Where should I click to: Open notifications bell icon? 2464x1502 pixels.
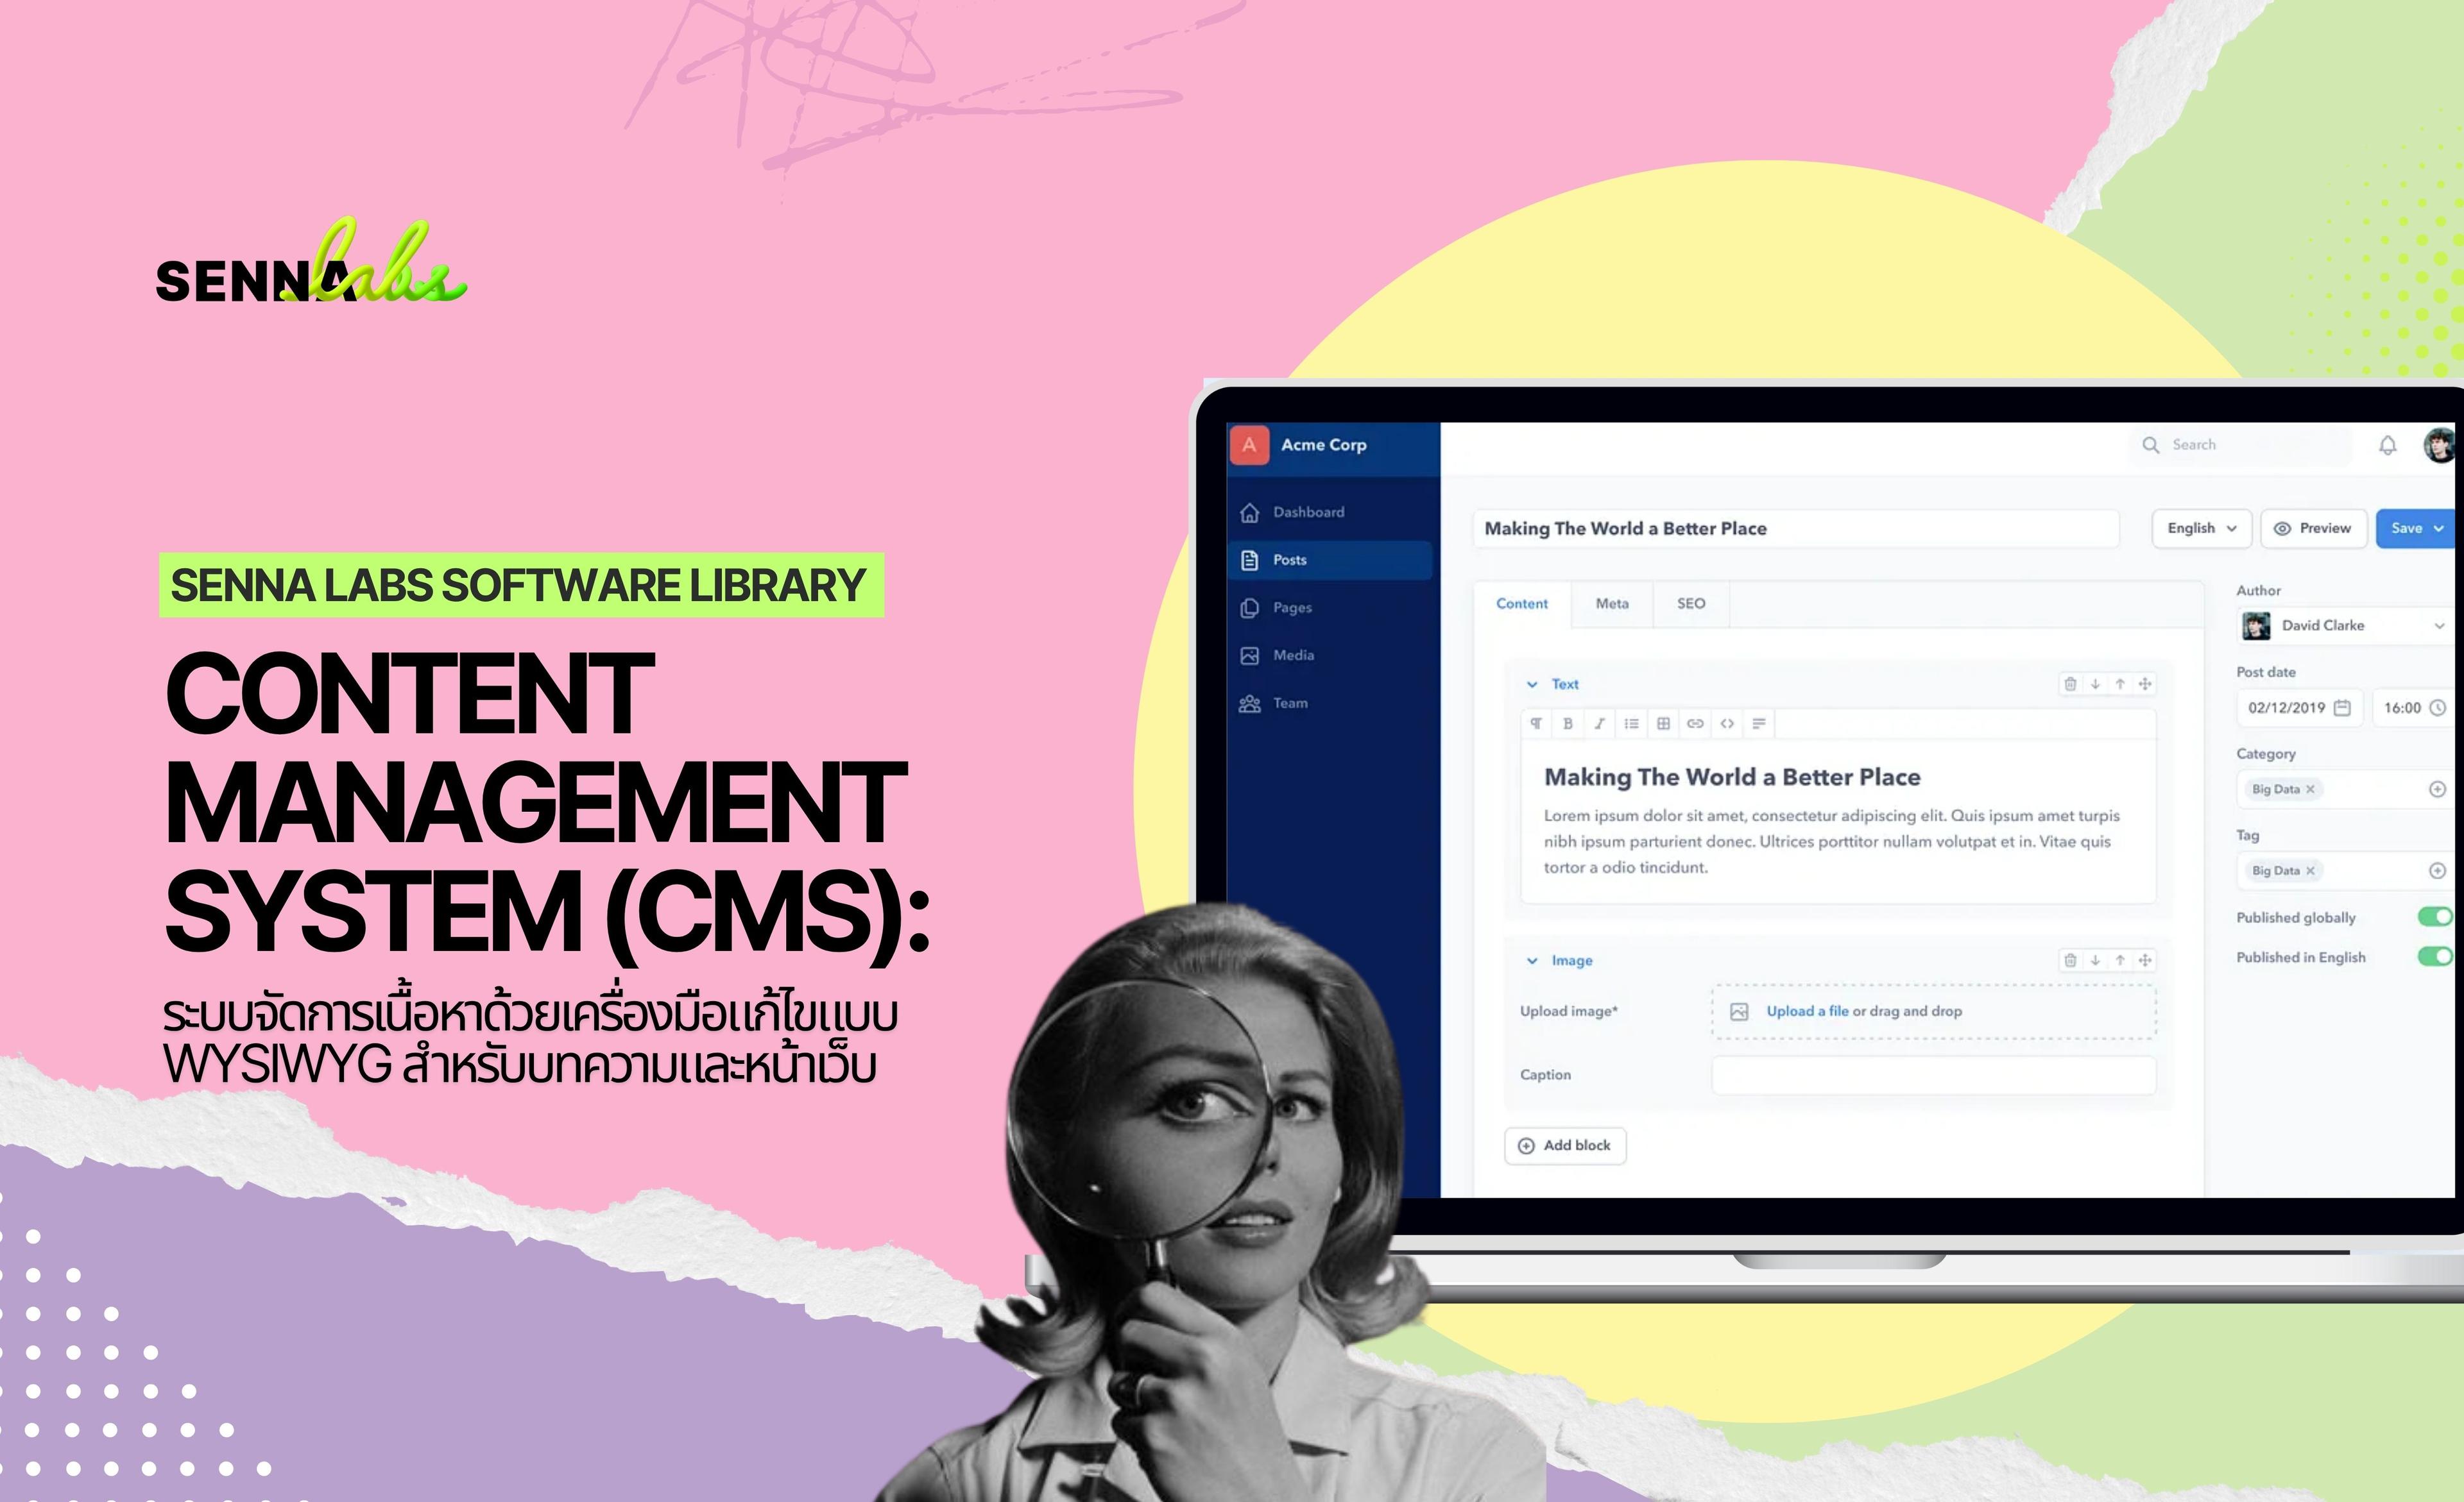(x=2388, y=446)
